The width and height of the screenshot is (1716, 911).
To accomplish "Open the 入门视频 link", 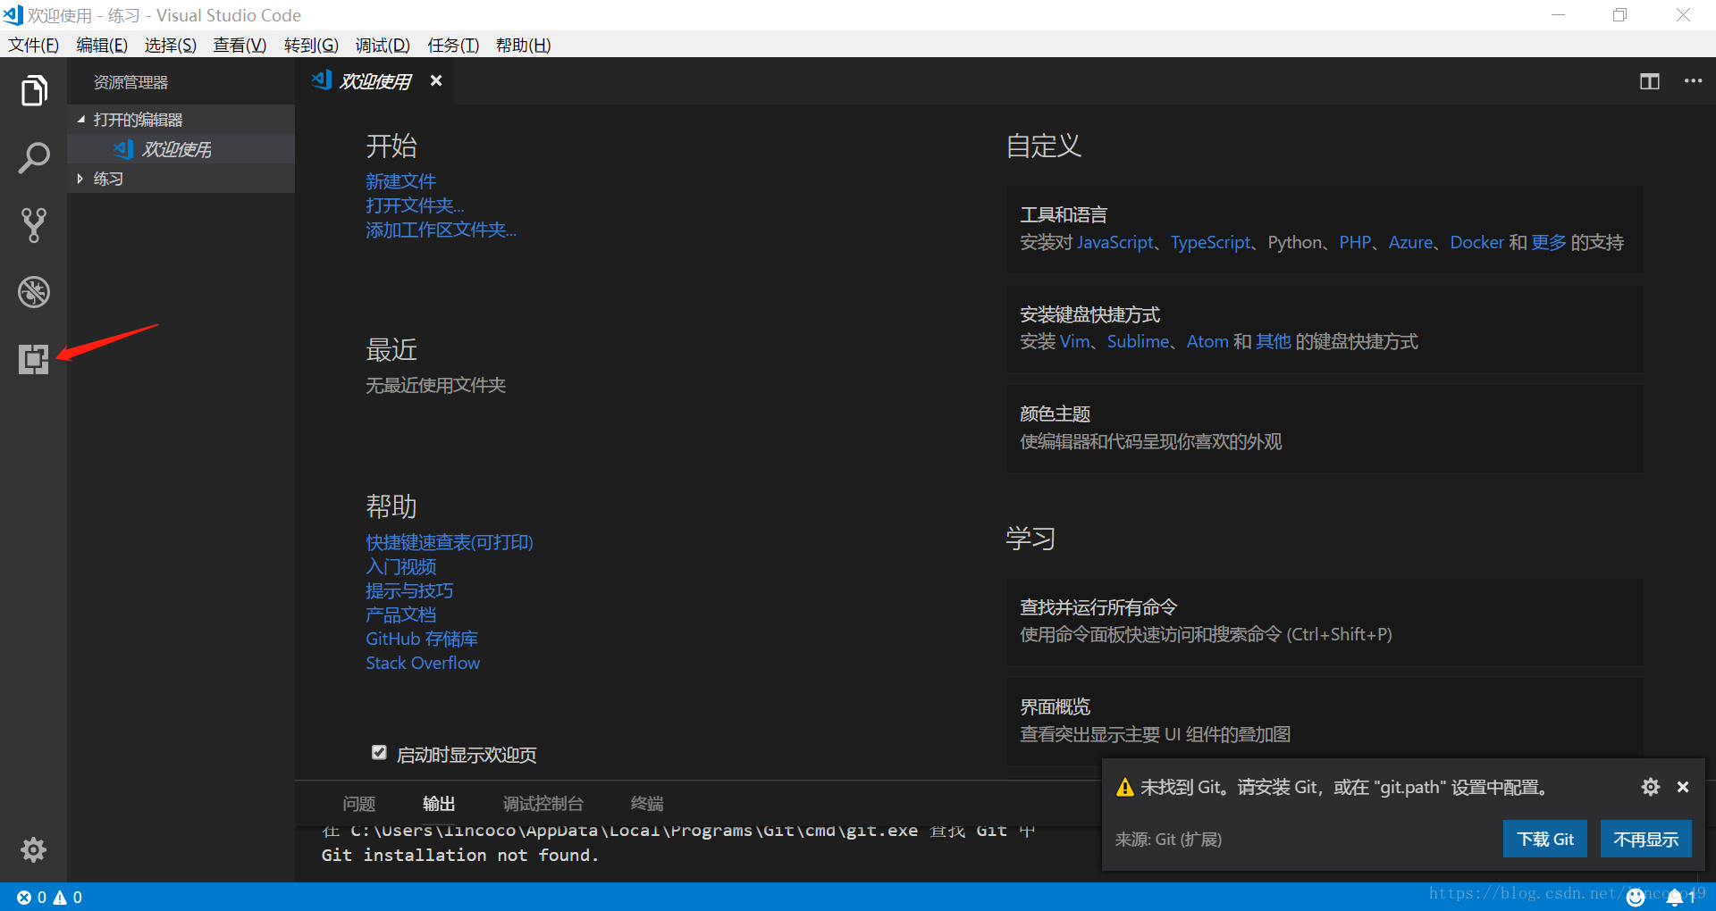I will pos(400,566).
